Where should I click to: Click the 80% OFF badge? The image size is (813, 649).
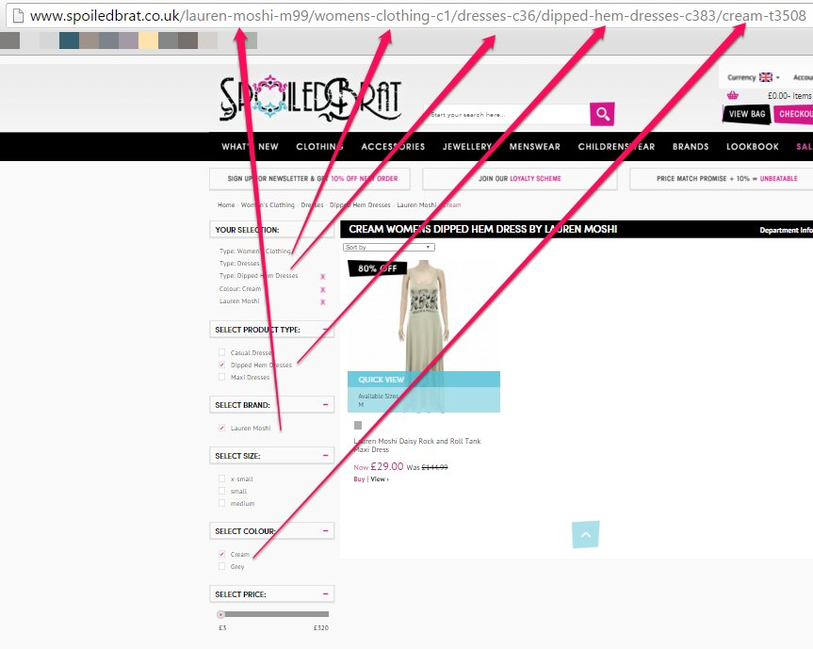coord(377,268)
